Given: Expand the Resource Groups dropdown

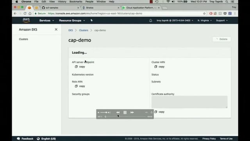Looking at the screenshot, I should tap(72, 20).
